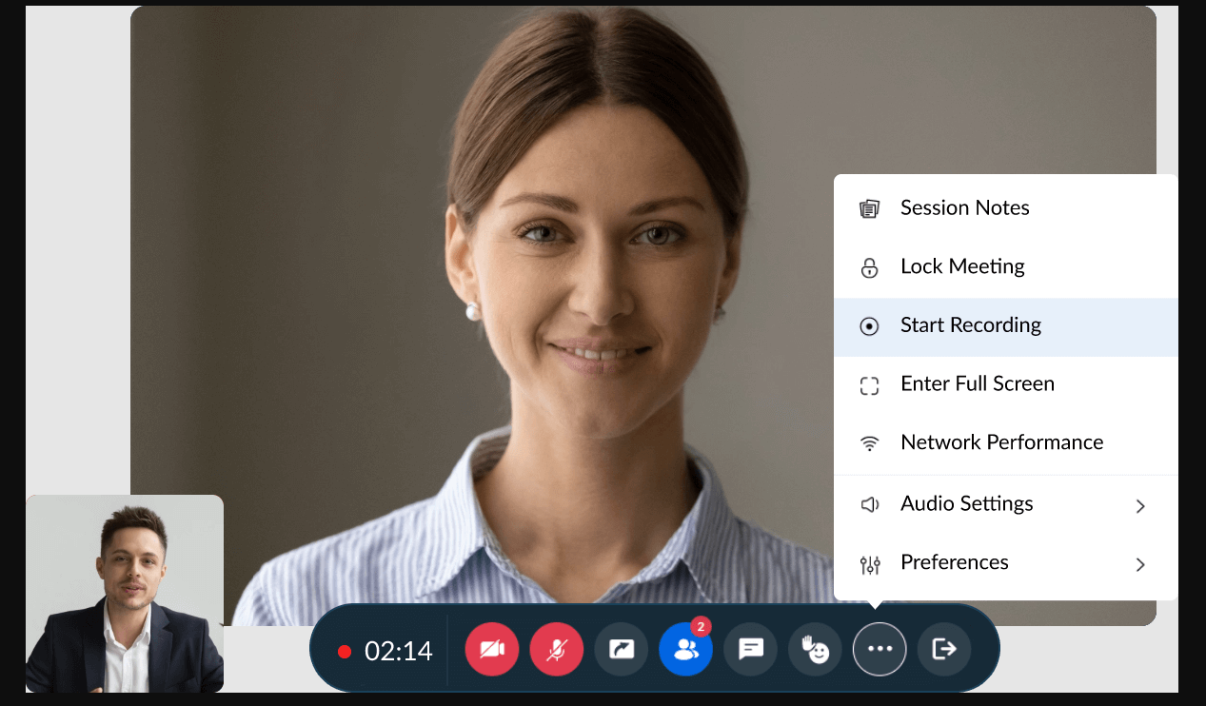Raise your hand
Viewport: 1206px width, 706px height.
[815, 648]
